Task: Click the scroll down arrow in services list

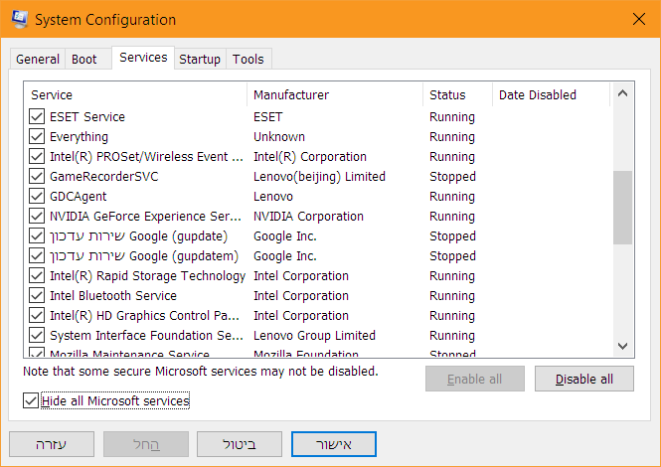Action: pos(622,346)
